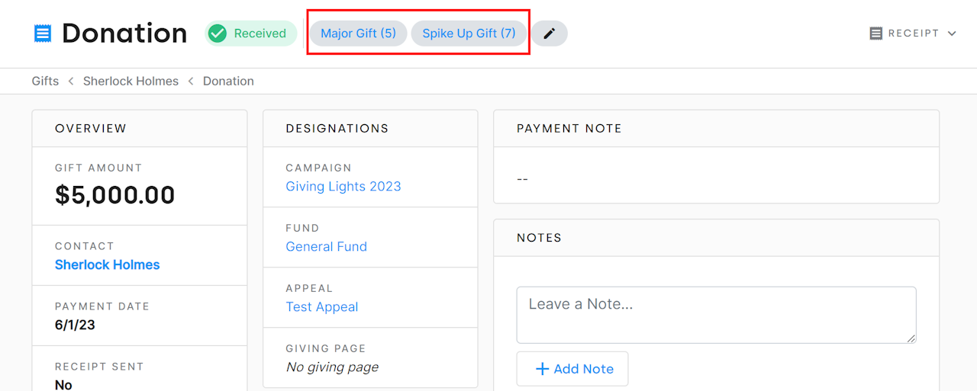
Task: Expand the Receipt dropdown chevron
Action: [952, 34]
